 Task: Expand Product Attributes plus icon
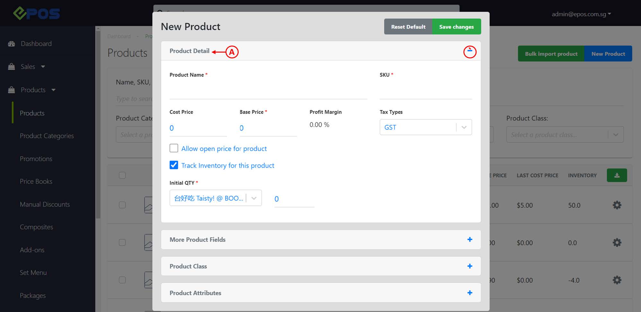pyautogui.click(x=470, y=293)
